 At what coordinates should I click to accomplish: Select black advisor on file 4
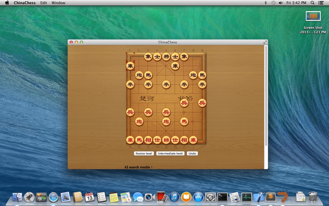click(x=157, y=57)
